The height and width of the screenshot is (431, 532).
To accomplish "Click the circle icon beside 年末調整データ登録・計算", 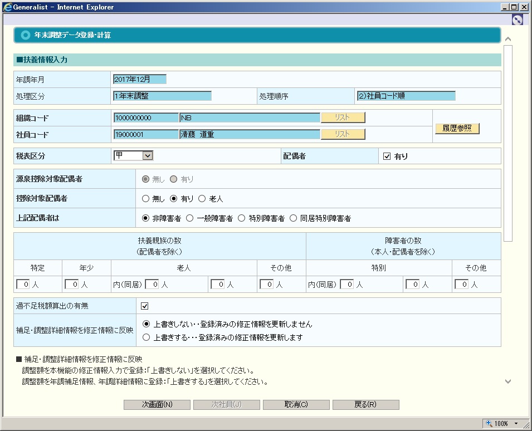I will [25, 35].
